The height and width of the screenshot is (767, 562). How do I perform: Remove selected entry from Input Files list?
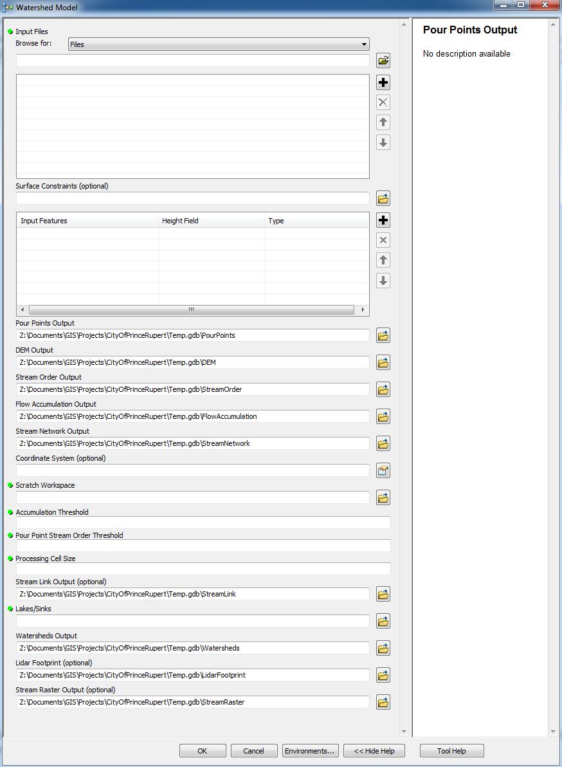[383, 103]
